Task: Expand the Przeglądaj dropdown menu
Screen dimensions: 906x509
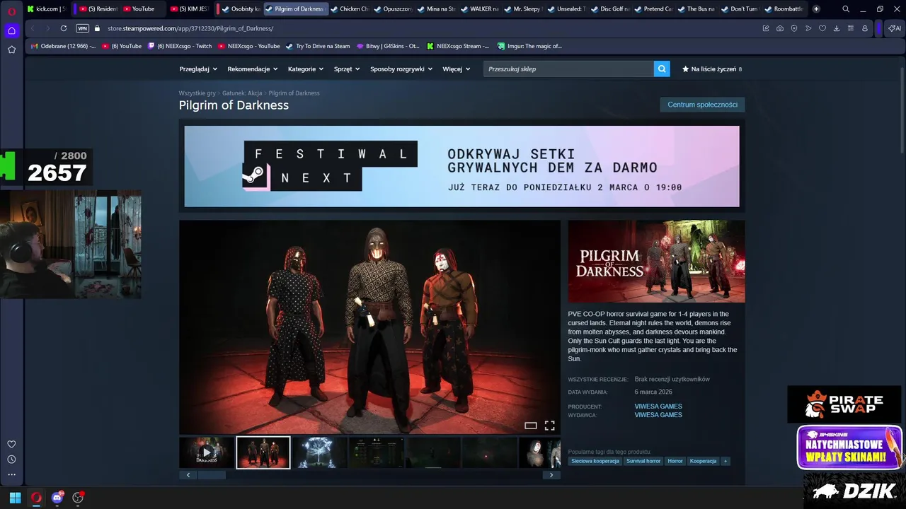Action: (x=197, y=69)
